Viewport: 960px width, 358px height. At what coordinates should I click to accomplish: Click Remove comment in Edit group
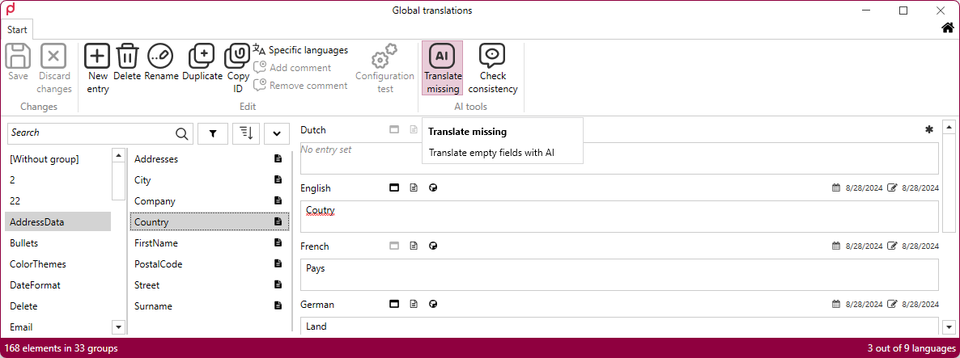tap(300, 86)
